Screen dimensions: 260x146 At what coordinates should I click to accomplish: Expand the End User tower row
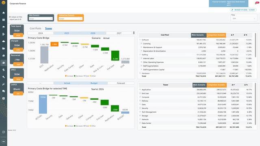(140, 93)
